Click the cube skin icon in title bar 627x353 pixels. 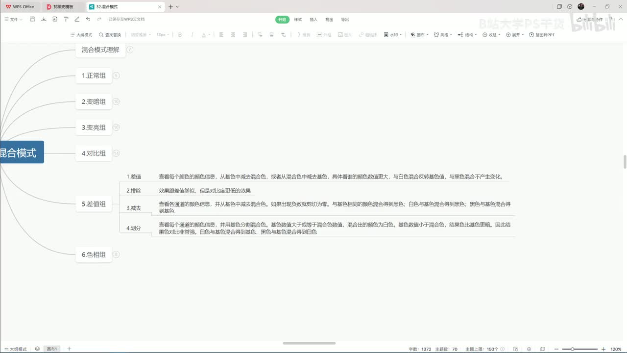(x=570, y=7)
